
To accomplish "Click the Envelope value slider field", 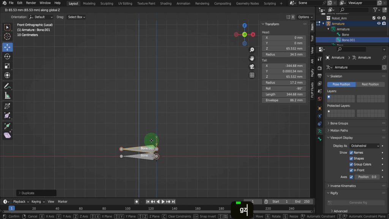I will coord(284,100).
